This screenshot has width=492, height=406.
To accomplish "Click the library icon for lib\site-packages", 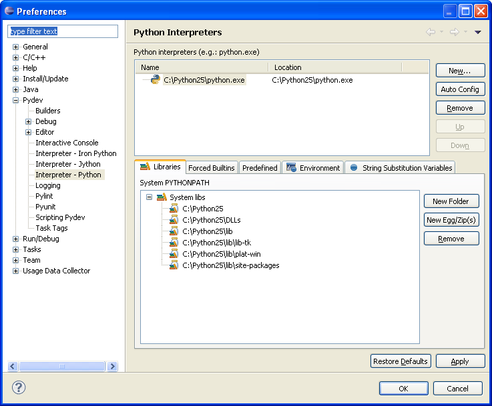I will 174,265.
